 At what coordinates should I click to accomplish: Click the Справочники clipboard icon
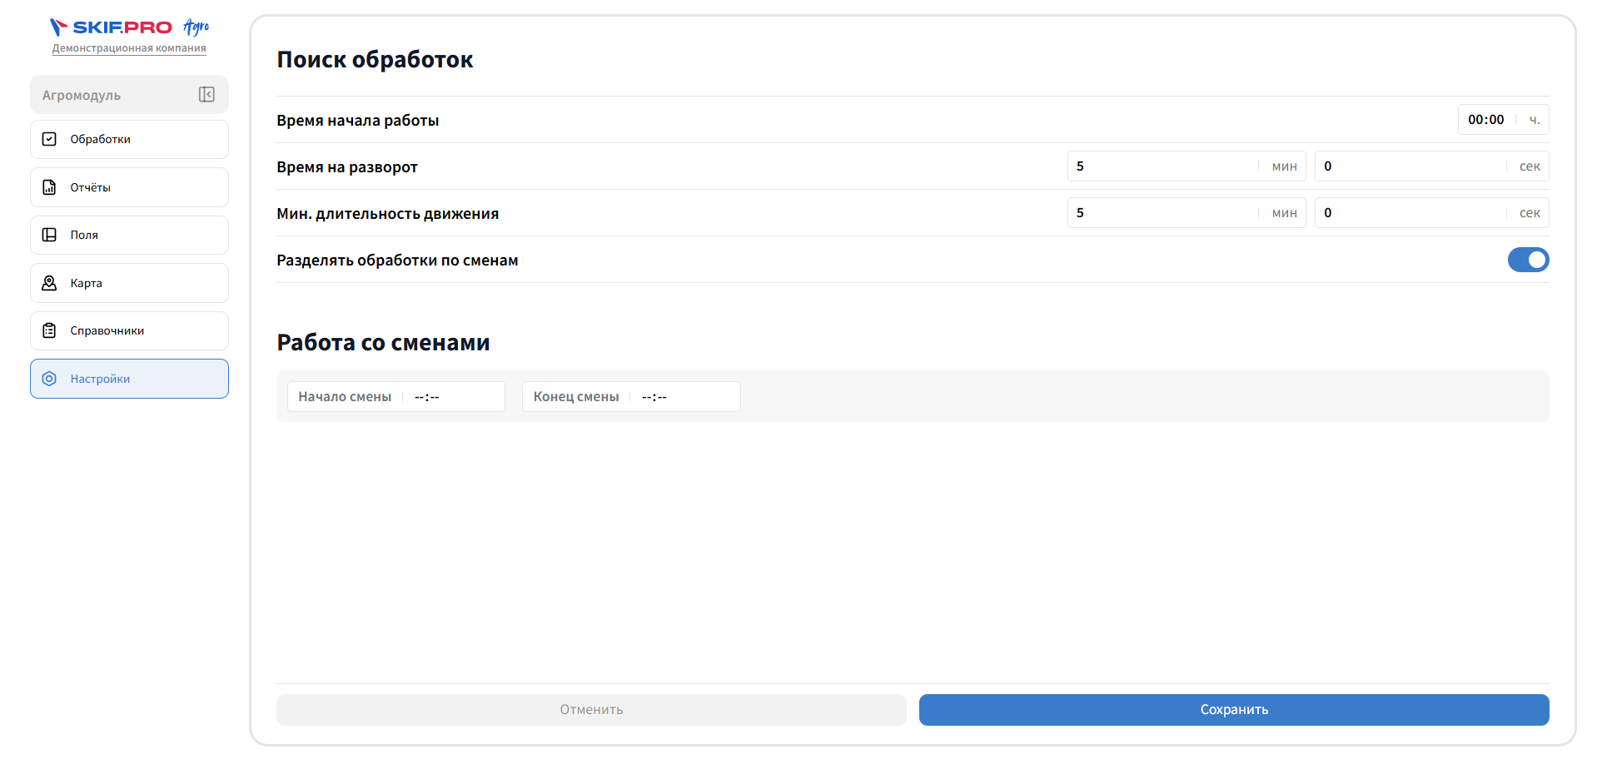point(49,330)
